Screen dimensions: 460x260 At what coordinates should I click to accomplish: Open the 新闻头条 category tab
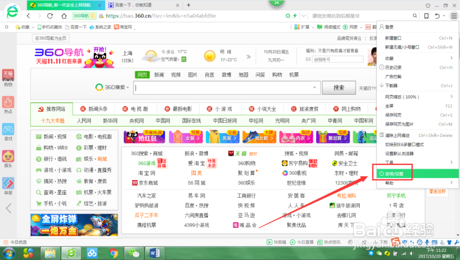tap(94, 109)
